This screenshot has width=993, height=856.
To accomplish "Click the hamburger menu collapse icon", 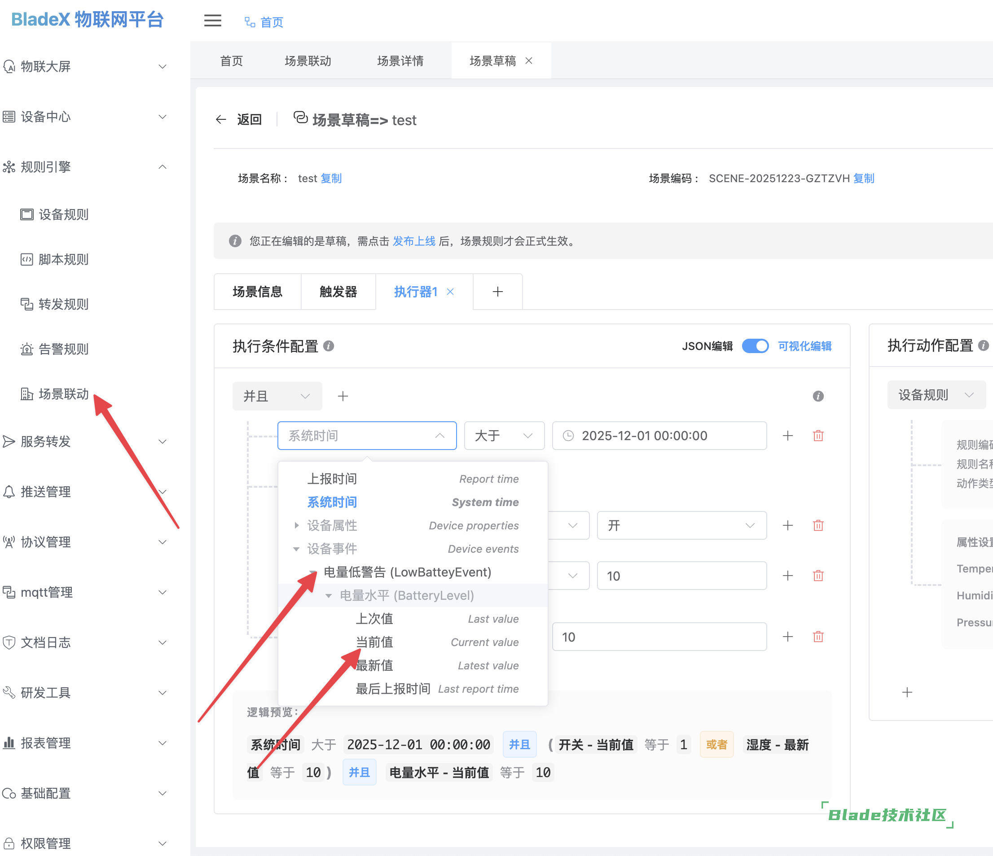I will (212, 21).
